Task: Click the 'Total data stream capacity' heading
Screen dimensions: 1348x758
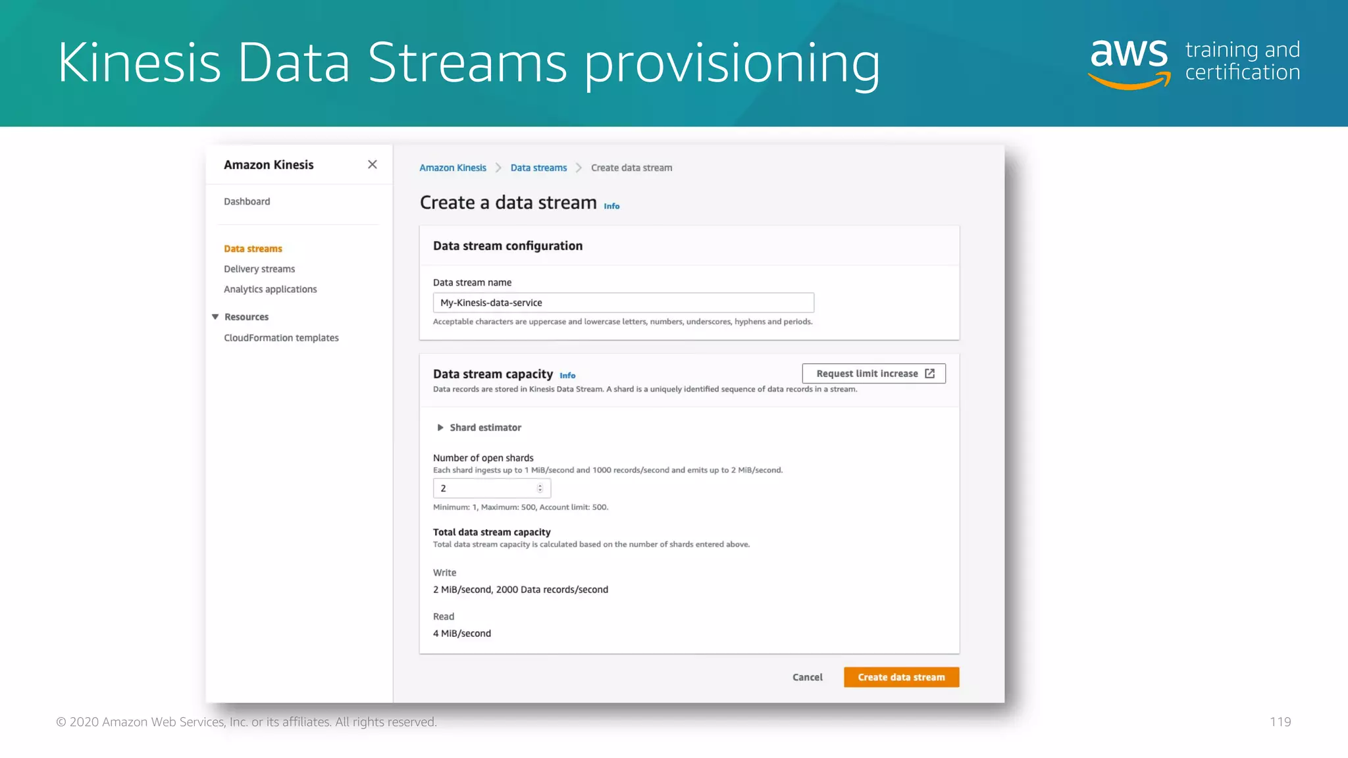Action: [x=492, y=532]
